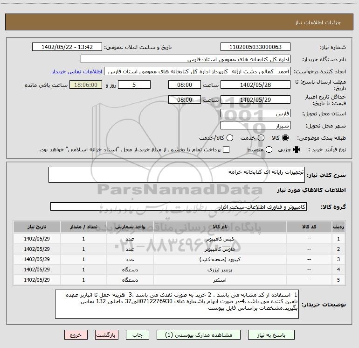This screenshot has height=348, width=359.
Task: Click the تاریخ نیاز column header
Action: [x=37, y=227]
